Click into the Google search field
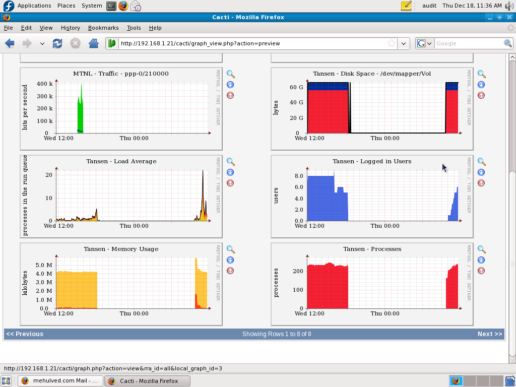The image size is (516, 387). tap(469, 43)
